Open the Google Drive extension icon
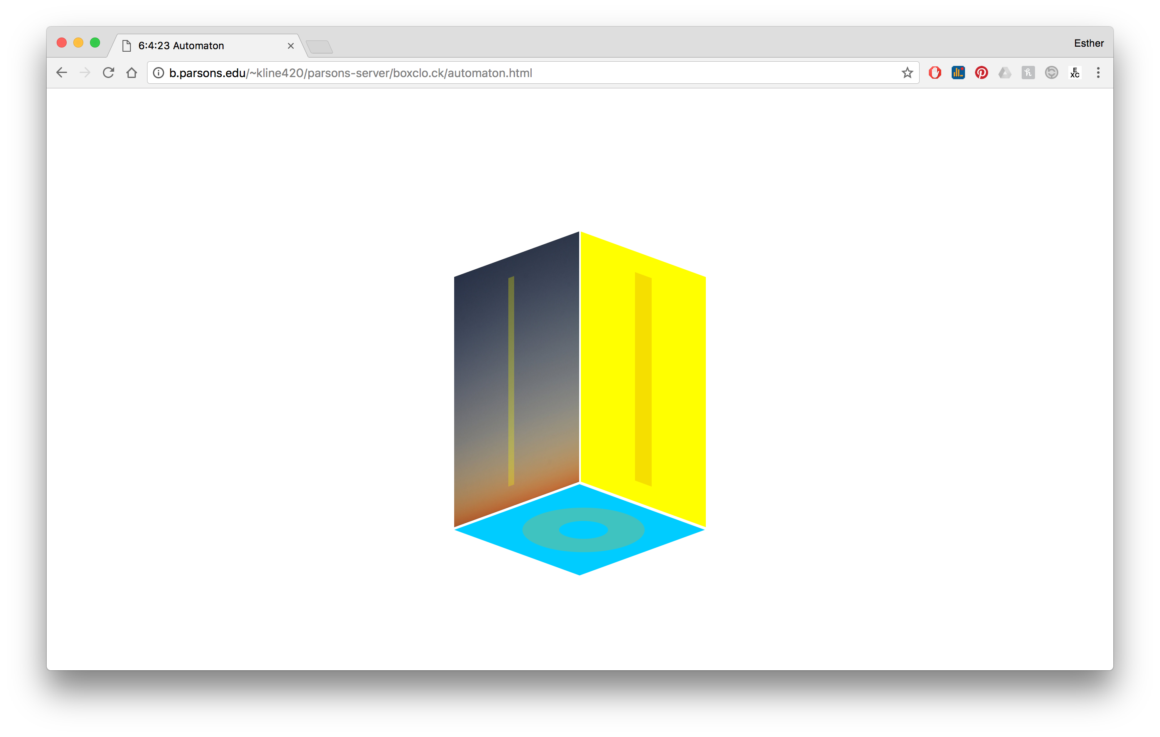This screenshot has width=1160, height=737. pyautogui.click(x=1005, y=73)
